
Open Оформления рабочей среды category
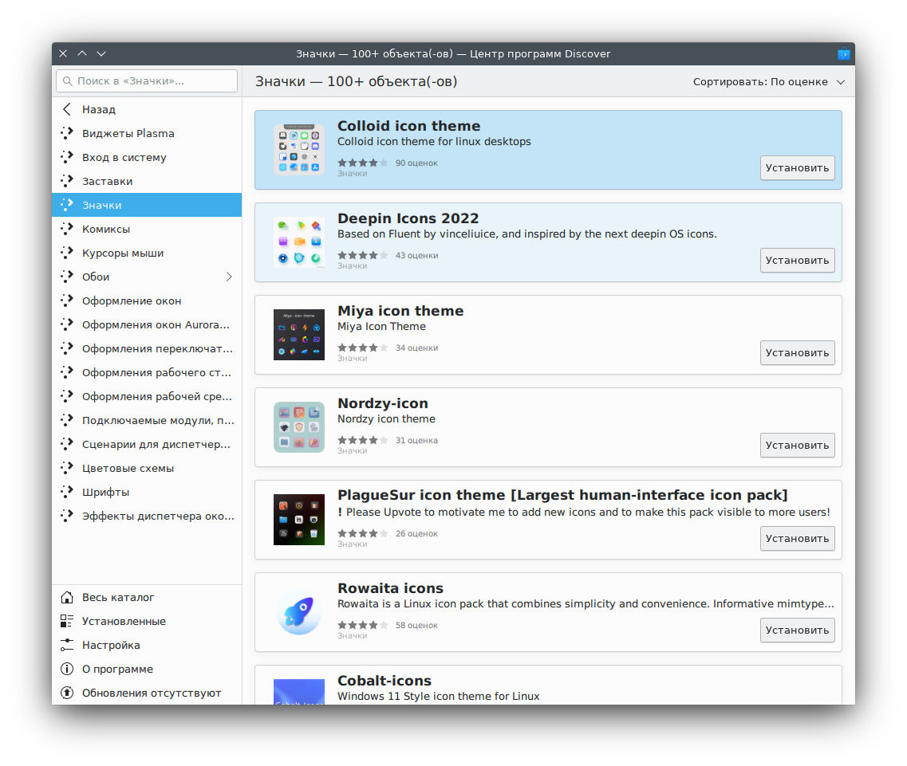point(147,396)
